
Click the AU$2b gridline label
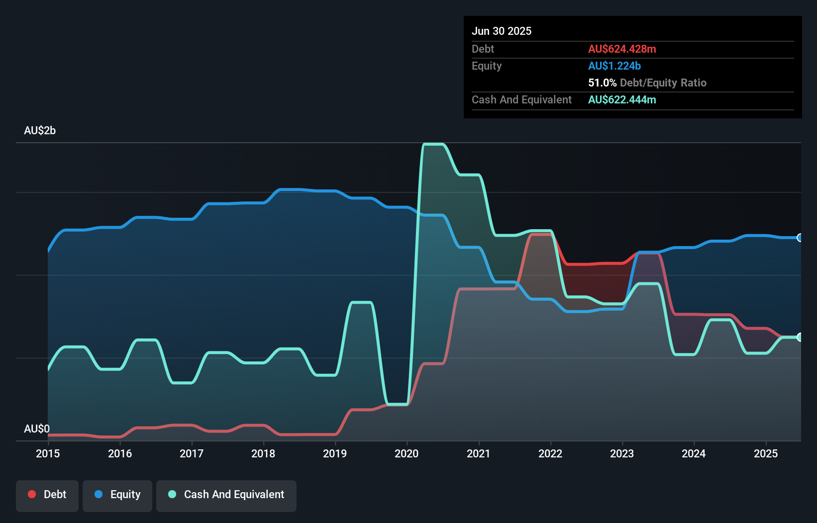click(x=40, y=130)
